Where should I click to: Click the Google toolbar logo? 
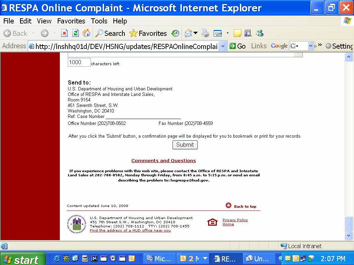[x=279, y=46]
